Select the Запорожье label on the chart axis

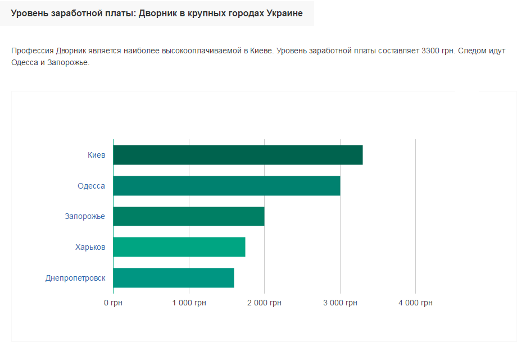point(85,216)
